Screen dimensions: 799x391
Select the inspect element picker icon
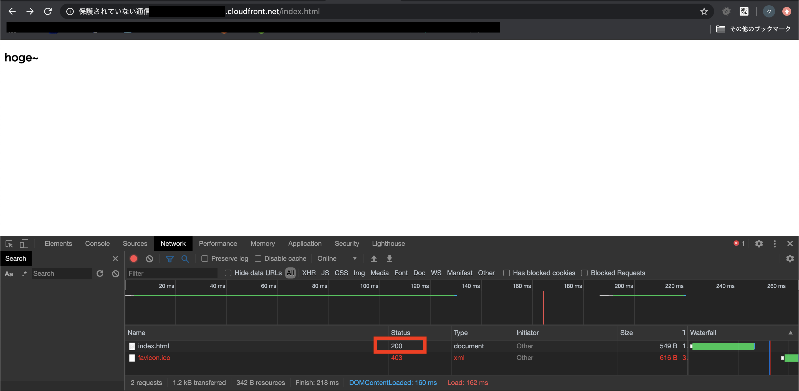pos(9,244)
